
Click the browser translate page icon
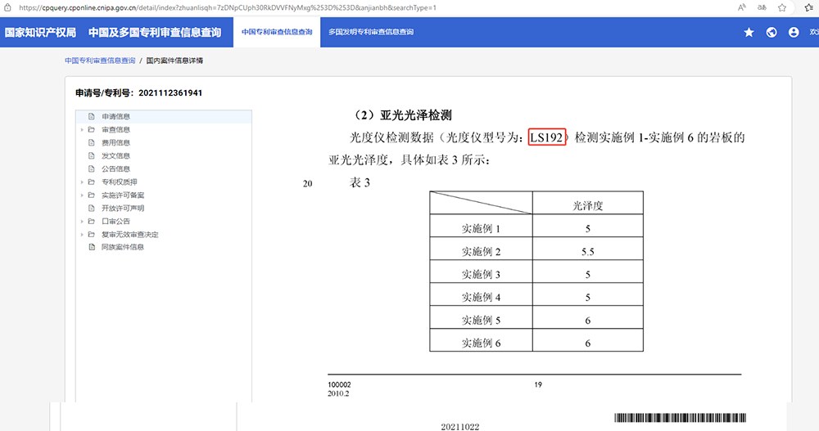(762, 7)
